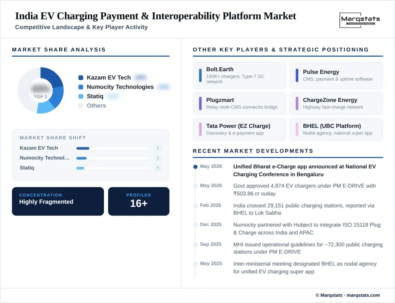Click the 'CMS, payment & uptime software' text
The width and height of the screenshot is (395, 303).
[x=338, y=79]
